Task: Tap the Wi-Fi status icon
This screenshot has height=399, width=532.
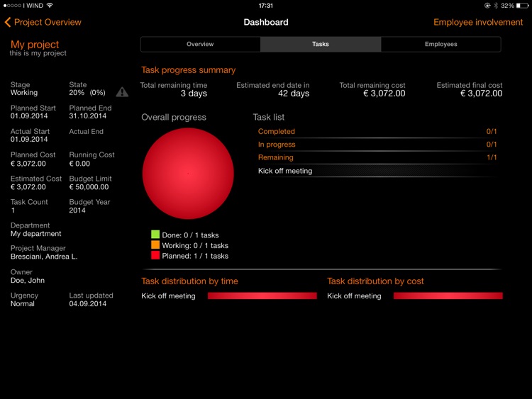Action: coord(50,6)
